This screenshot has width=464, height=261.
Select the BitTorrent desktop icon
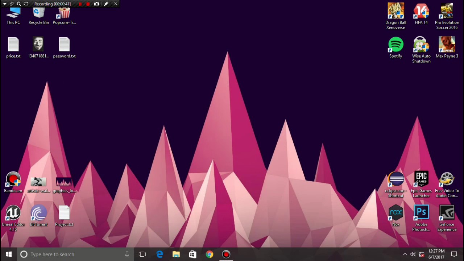tap(39, 216)
